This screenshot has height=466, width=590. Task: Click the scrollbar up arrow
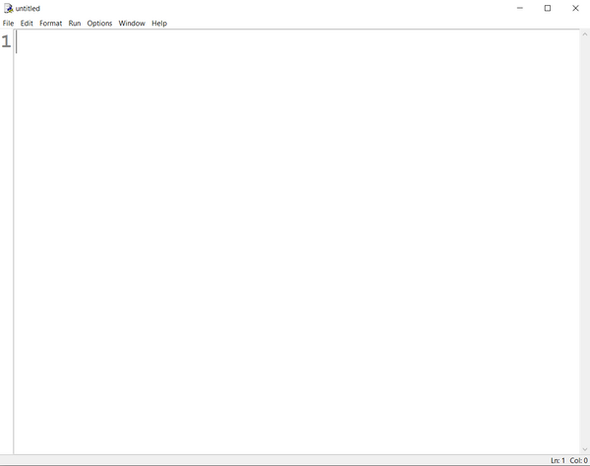(x=585, y=34)
